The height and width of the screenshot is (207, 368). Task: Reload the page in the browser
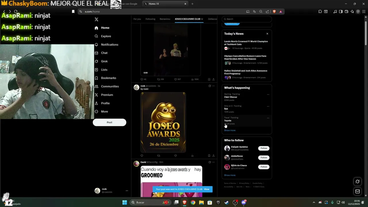click(x=16, y=11)
